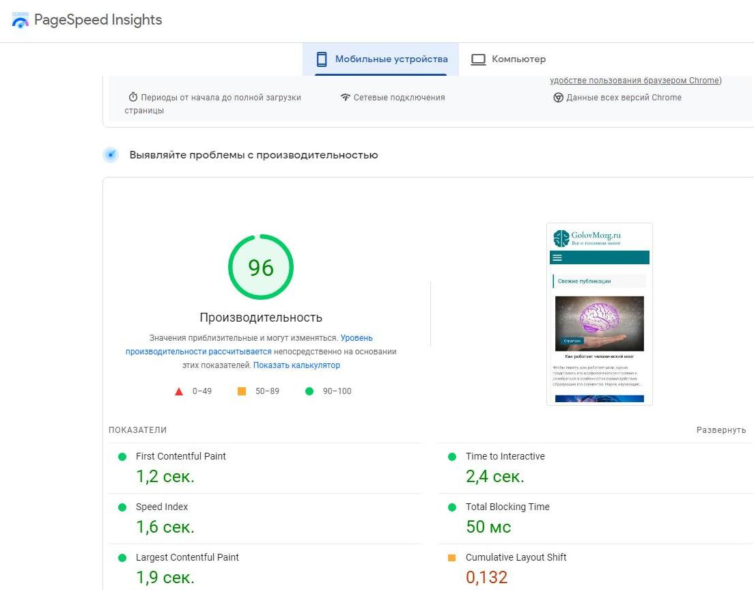The height and width of the screenshot is (590, 754).
Task: Switch to the Компьютер tab
Action: pyautogui.click(x=518, y=59)
